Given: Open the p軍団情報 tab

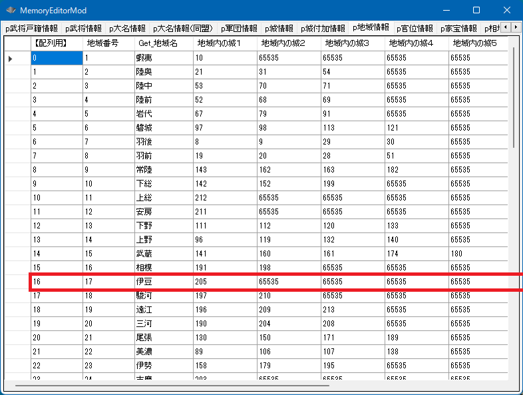Looking at the screenshot, I should coord(239,29).
